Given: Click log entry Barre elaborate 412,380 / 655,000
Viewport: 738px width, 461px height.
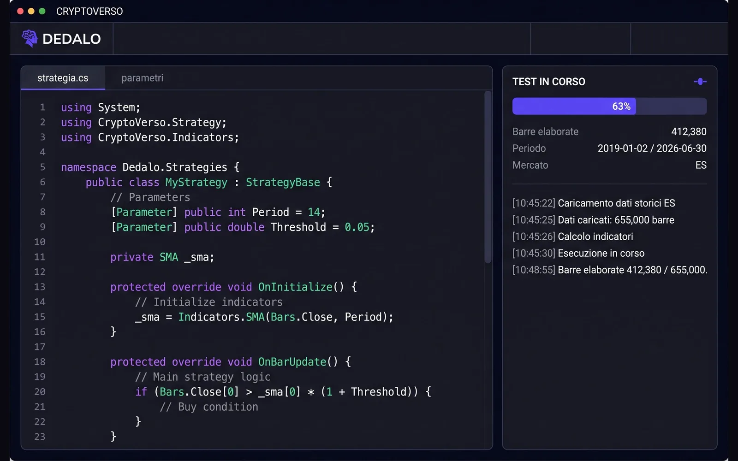Looking at the screenshot, I should pyautogui.click(x=610, y=270).
